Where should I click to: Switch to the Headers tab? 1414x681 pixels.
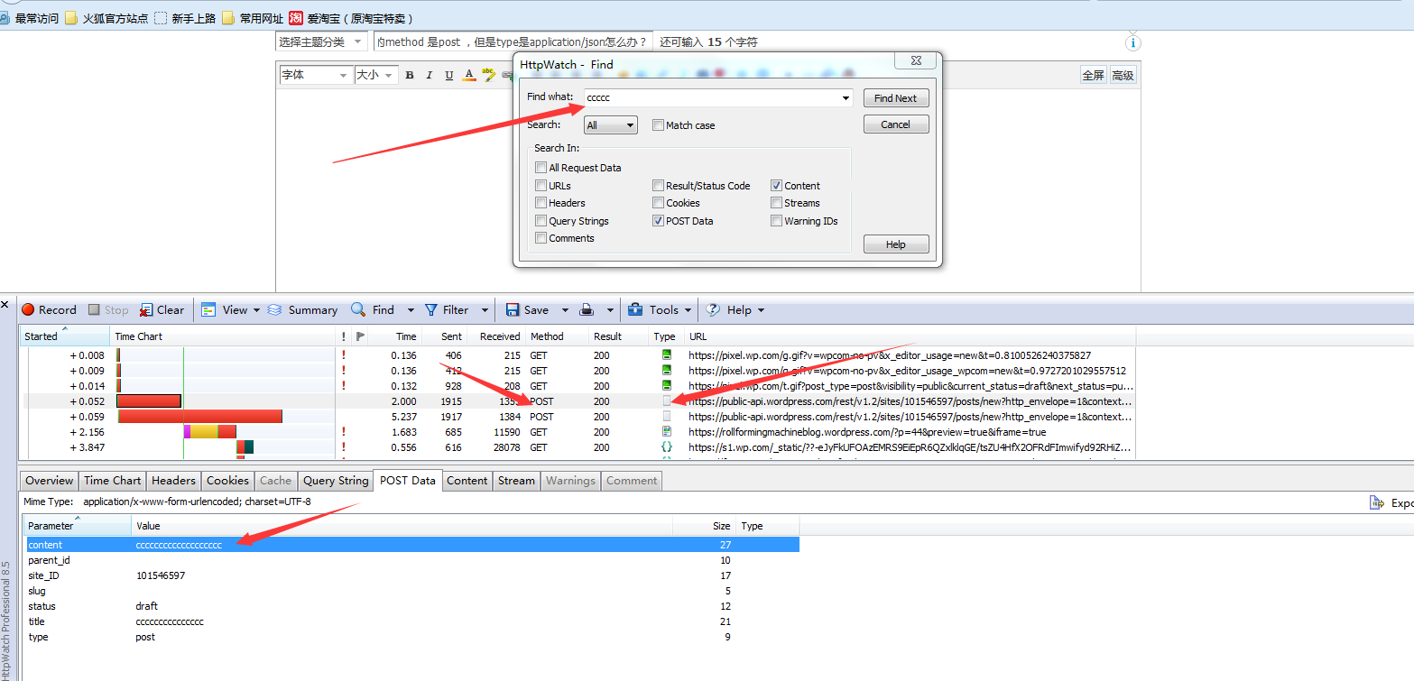pyautogui.click(x=173, y=481)
